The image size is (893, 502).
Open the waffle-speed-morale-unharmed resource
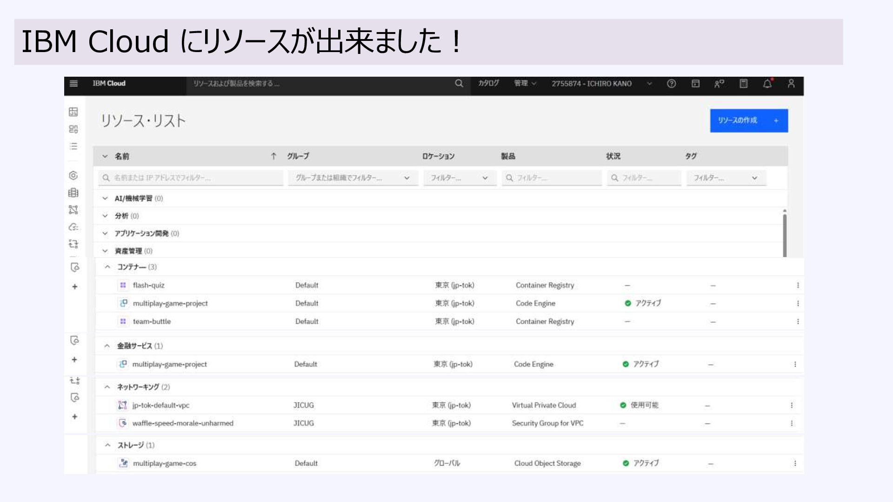coord(183,423)
